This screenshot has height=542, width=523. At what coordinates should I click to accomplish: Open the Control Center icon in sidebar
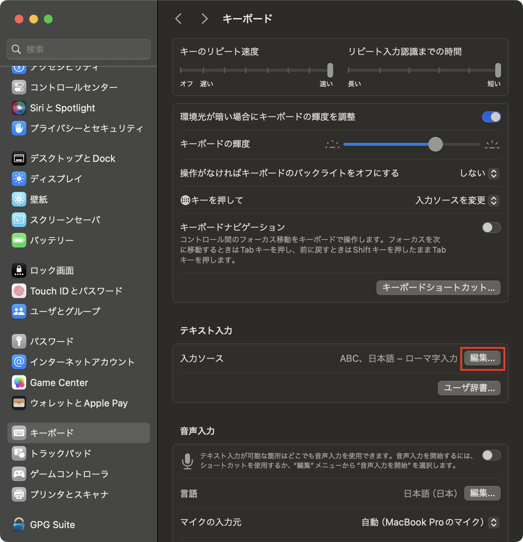pyautogui.click(x=19, y=87)
